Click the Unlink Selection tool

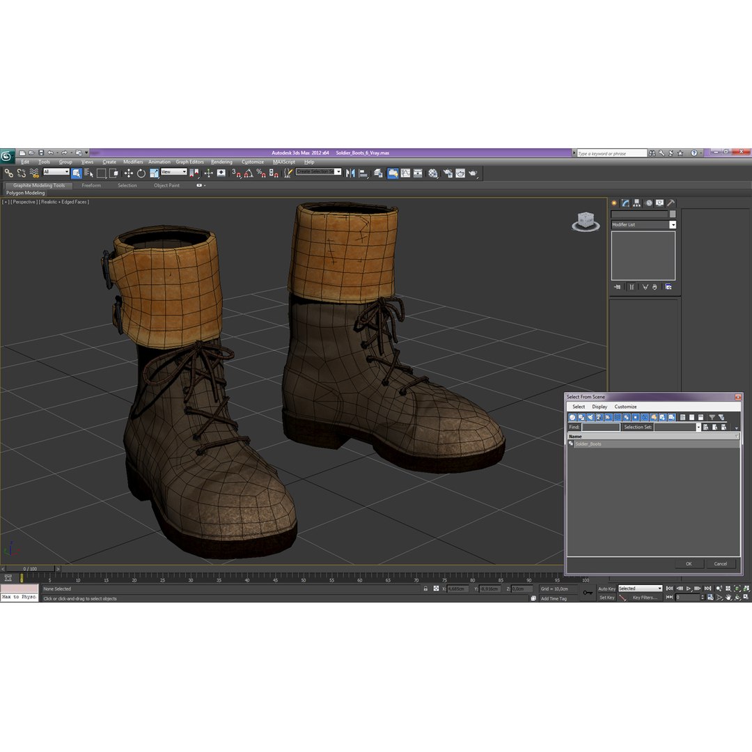21,173
